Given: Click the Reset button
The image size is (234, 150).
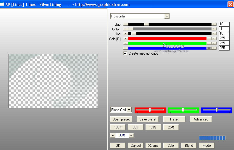Looking at the screenshot, I should pos(174,119).
